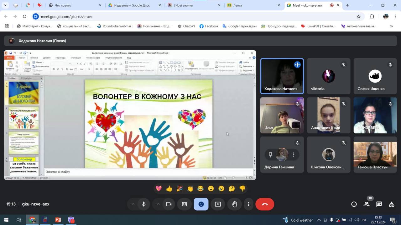
Task: Send the thumbs up reaction
Action: pos(169,188)
